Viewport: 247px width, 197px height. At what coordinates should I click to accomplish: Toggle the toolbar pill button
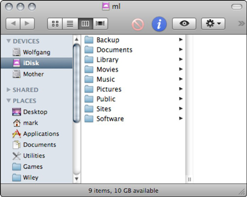tap(237, 7)
